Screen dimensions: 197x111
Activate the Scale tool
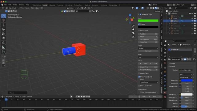(x=3, y=34)
